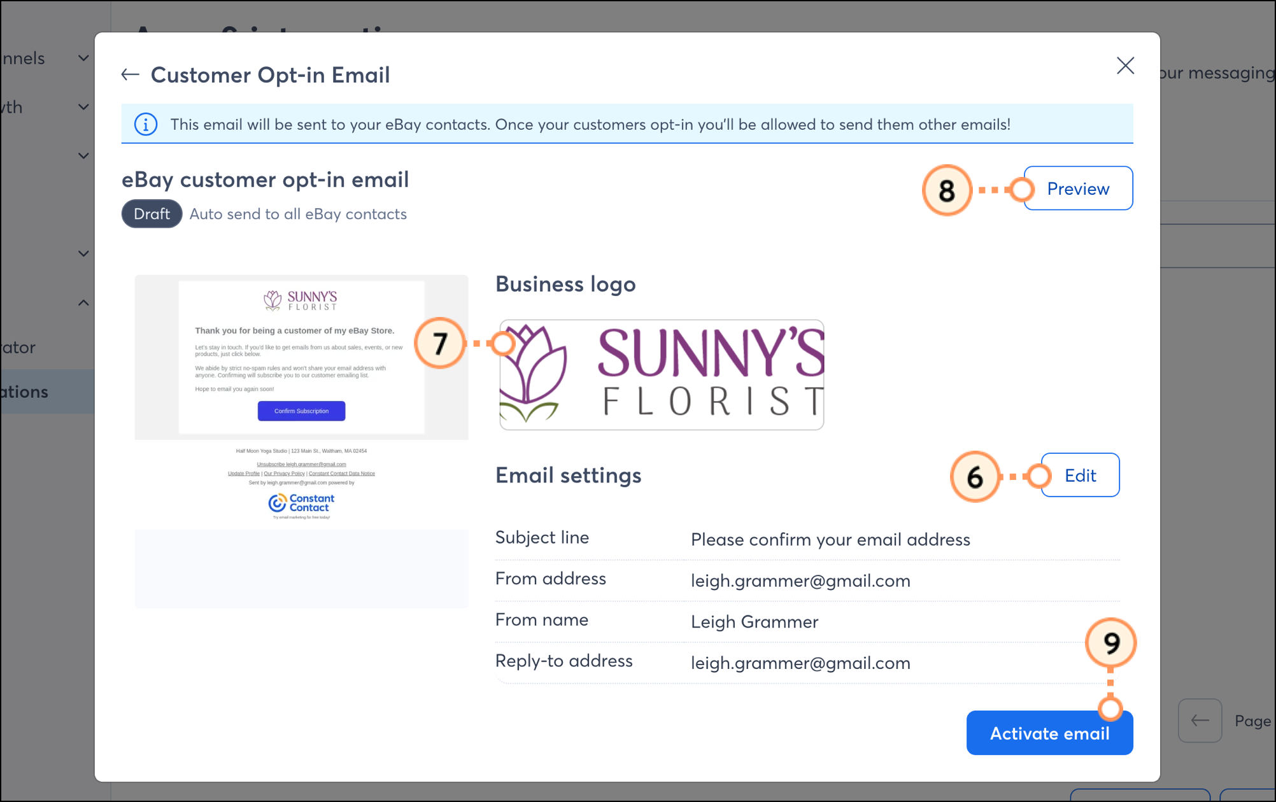1276x802 pixels.
Task: Click the info icon in the blue banner
Action: (146, 124)
